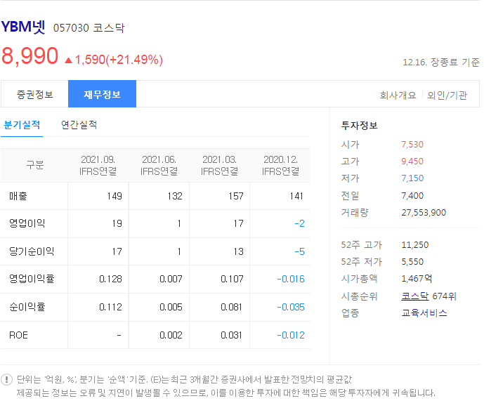
Task: Click the 영업이익률 value -0.016
Action: 291,279
